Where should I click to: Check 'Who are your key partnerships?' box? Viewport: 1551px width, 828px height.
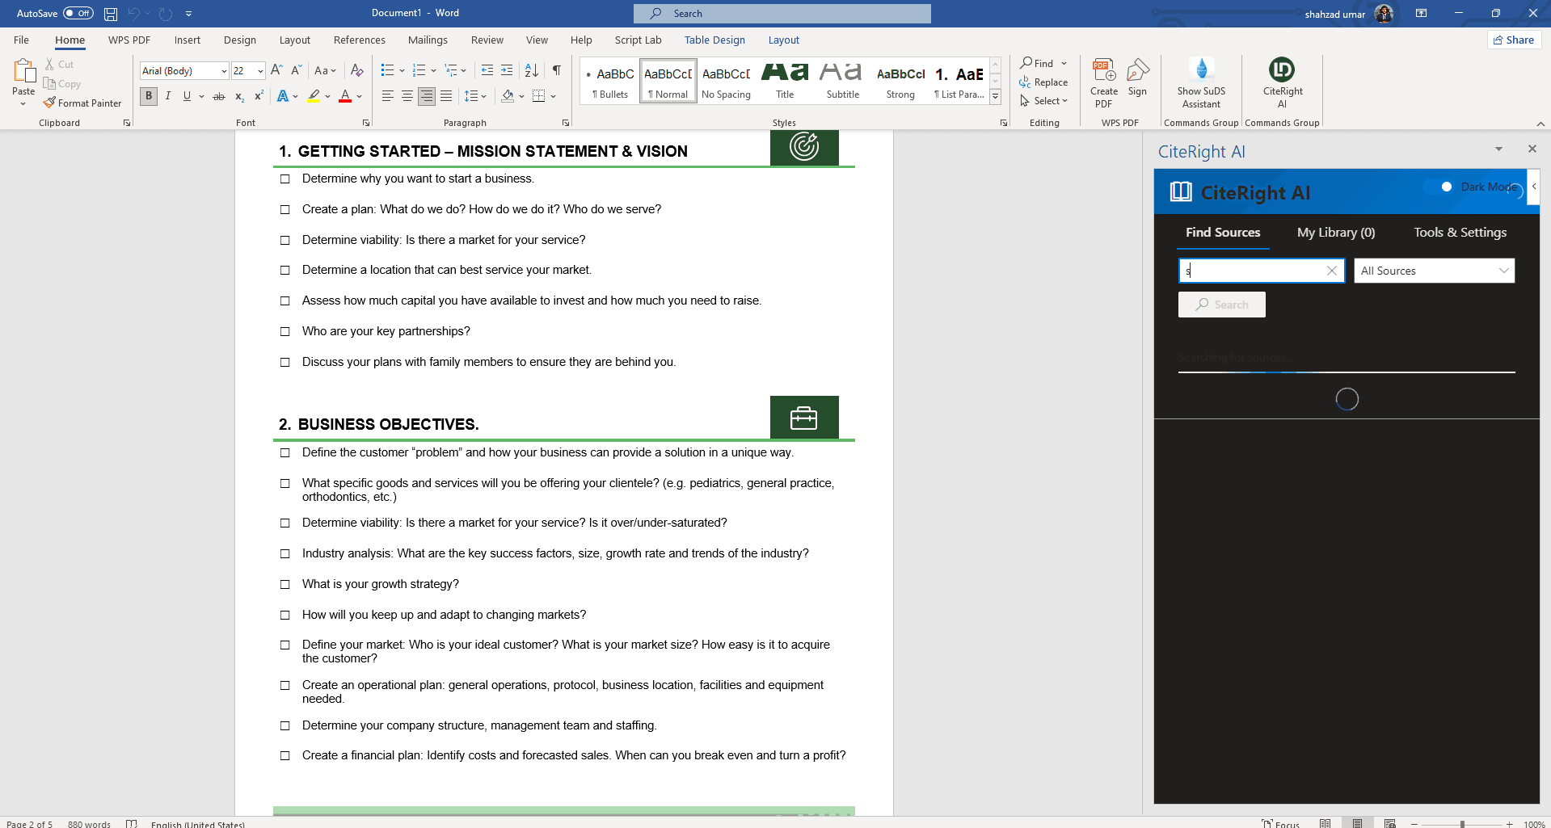[284, 332]
